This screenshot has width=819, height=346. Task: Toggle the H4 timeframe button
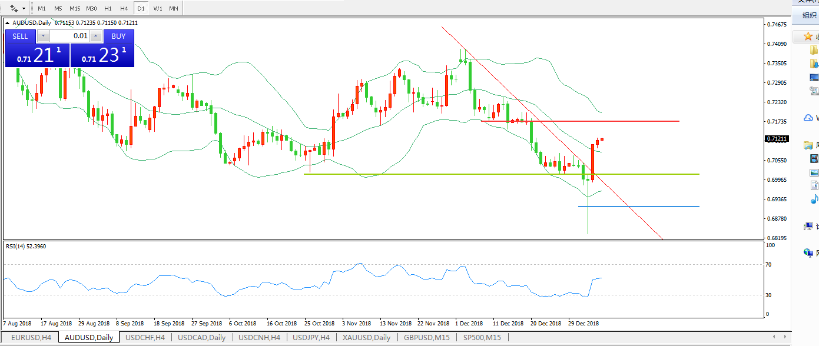pyautogui.click(x=124, y=9)
